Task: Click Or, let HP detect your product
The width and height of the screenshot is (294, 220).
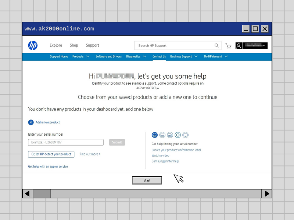Action: click(51, 154)
